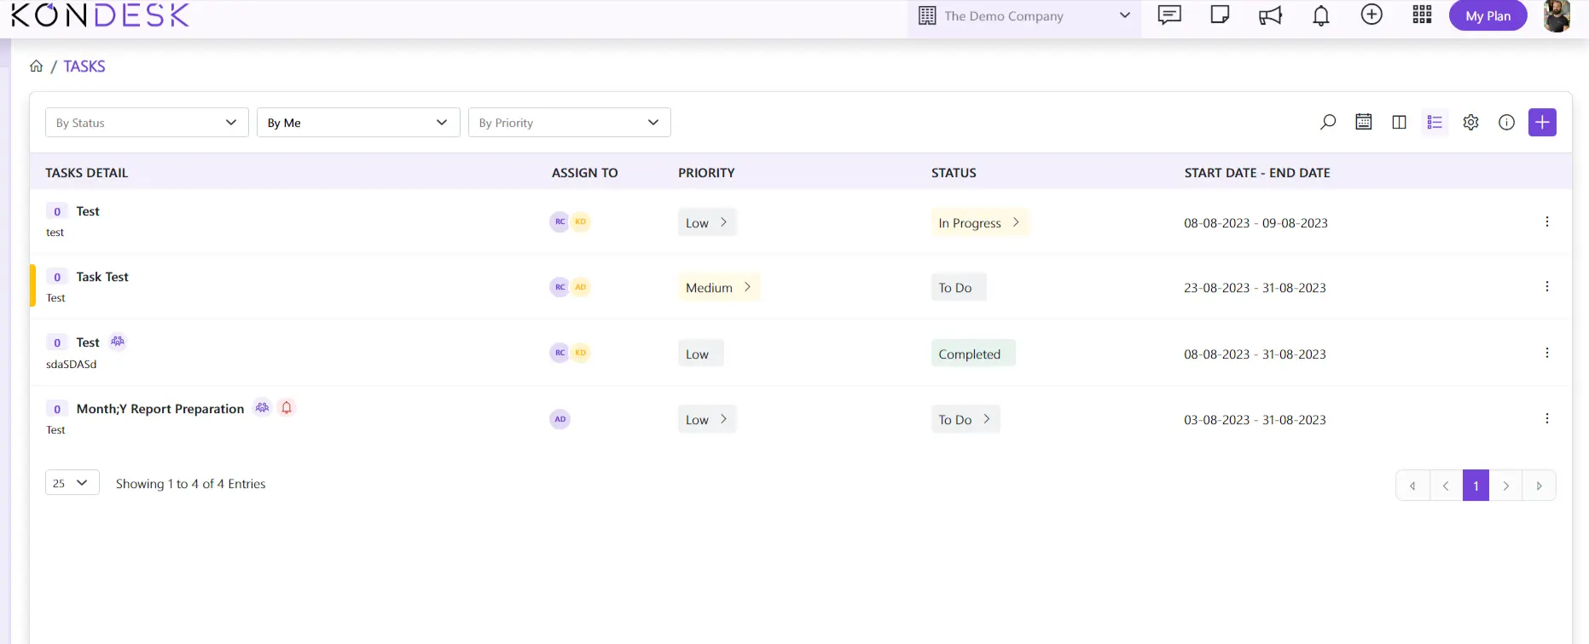
Task: Open the notifications bell in header
Action: coord(1320,15)
